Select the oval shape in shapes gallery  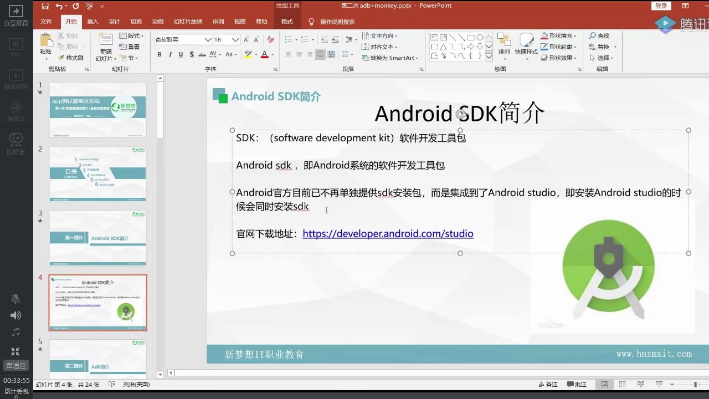tap(480, 38)
